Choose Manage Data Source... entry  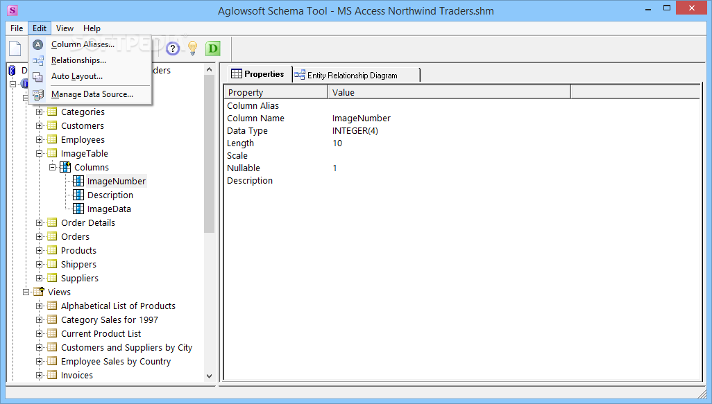pyautogui.click(x=90, y=94)
